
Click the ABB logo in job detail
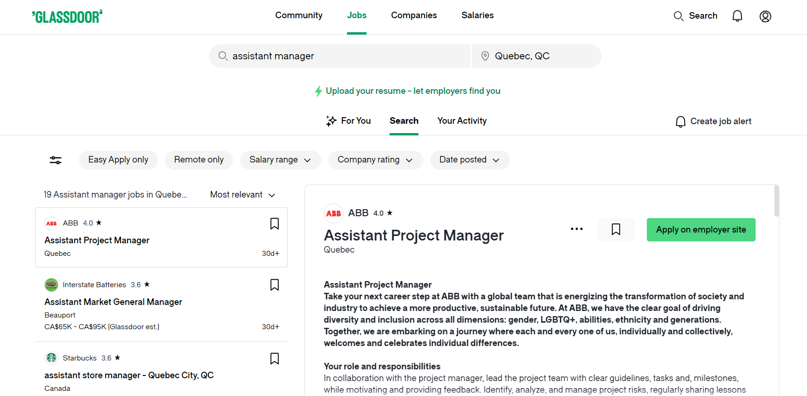[333, 213]
